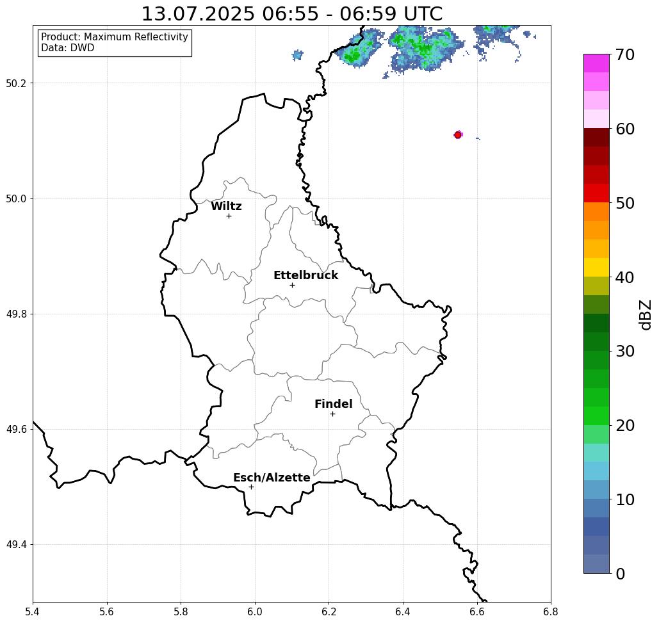Select the plus marker below Findel

click(x=332, y=414)
